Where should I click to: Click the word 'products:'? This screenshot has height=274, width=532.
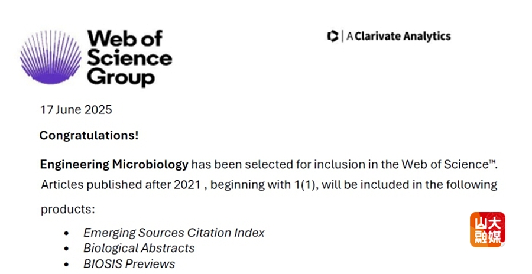pyautogui.click(x=68, y=210)
